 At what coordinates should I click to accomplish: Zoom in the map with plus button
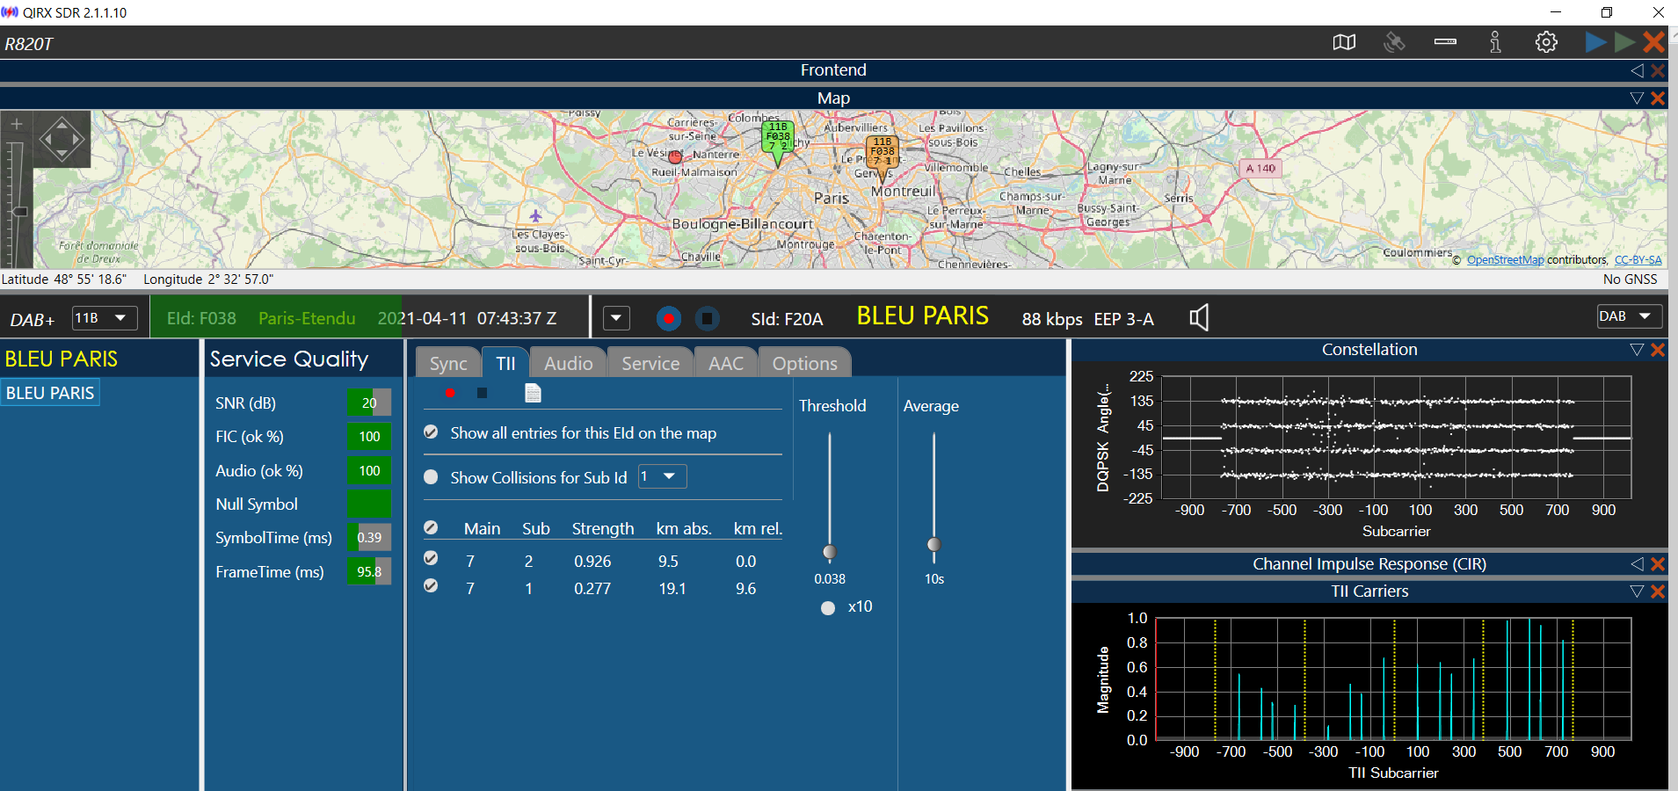(17, 125)
